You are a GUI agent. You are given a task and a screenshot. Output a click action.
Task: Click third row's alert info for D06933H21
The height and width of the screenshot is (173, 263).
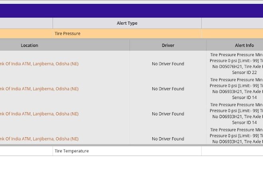click(x=236, y=114)
